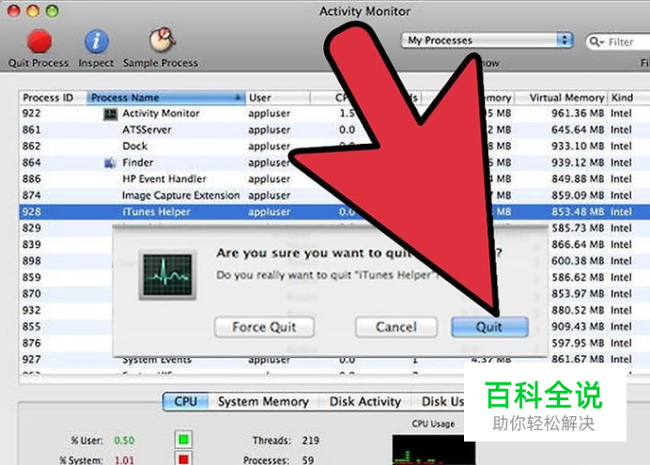
Task: Select the HP Event Handler process
Action: click(164, 179)
